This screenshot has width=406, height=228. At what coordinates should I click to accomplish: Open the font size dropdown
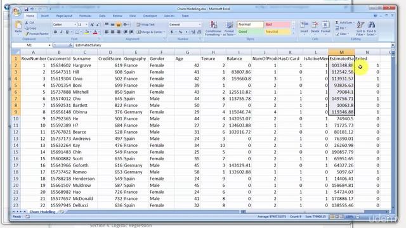(86, 25)
